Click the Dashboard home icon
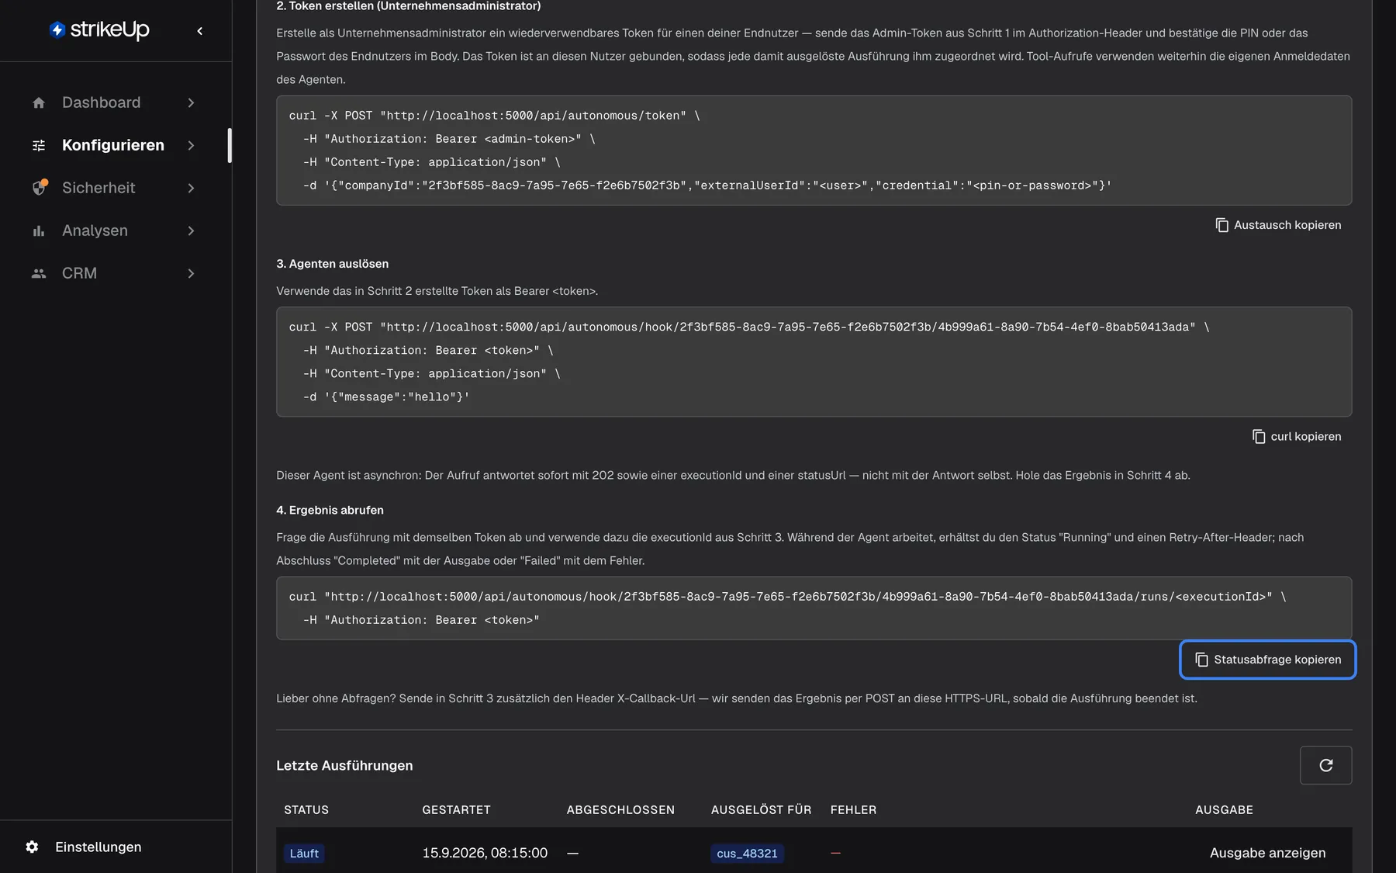1396x873 pixels. click(x=39, y=102)
